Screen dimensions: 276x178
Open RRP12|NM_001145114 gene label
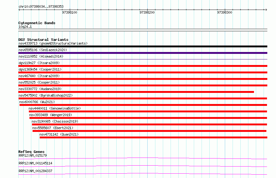coord(35,163)
